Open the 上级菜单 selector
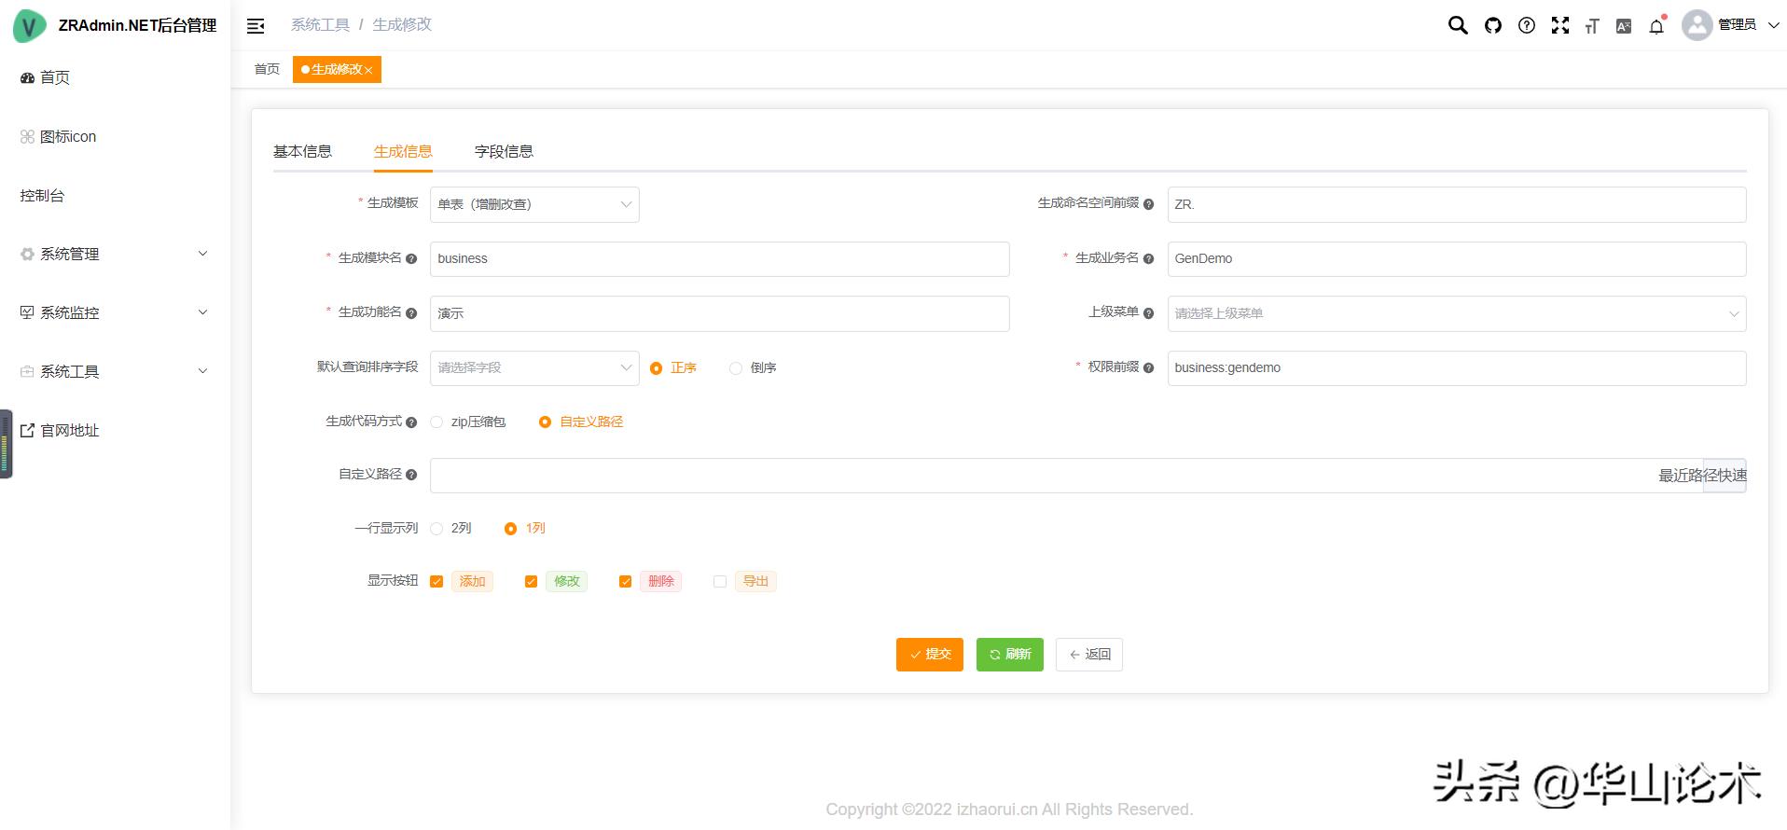This screenshot has width=1787, height=830. pyautogui.click(x=1457, y=313)
